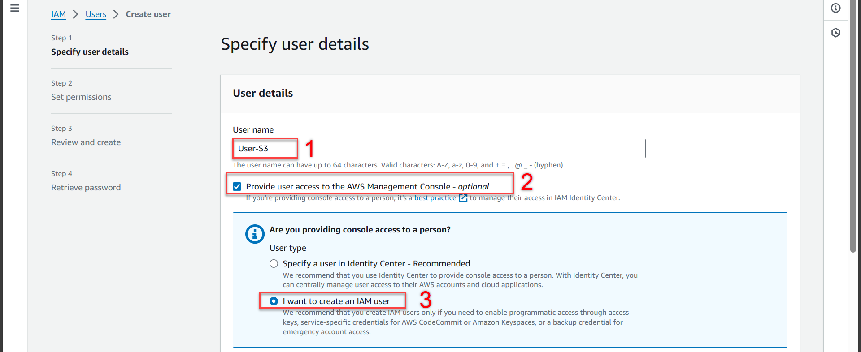
Task: Select Step 4 Retrieve password
Action: pyautogui.click(x=86, y=188)
